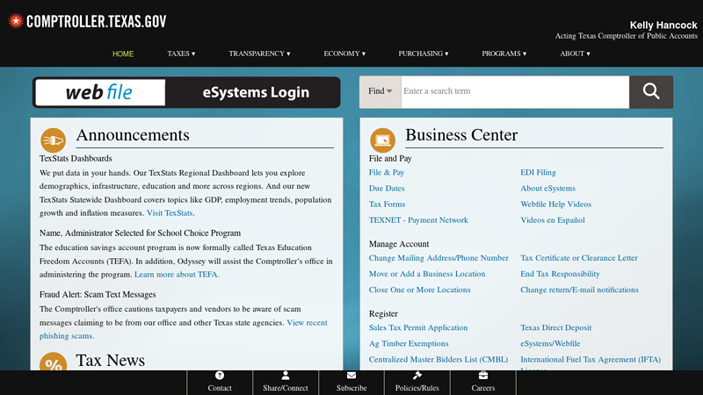
Task: Click the Contact question mark icon
Action: [x=220, y=376]
